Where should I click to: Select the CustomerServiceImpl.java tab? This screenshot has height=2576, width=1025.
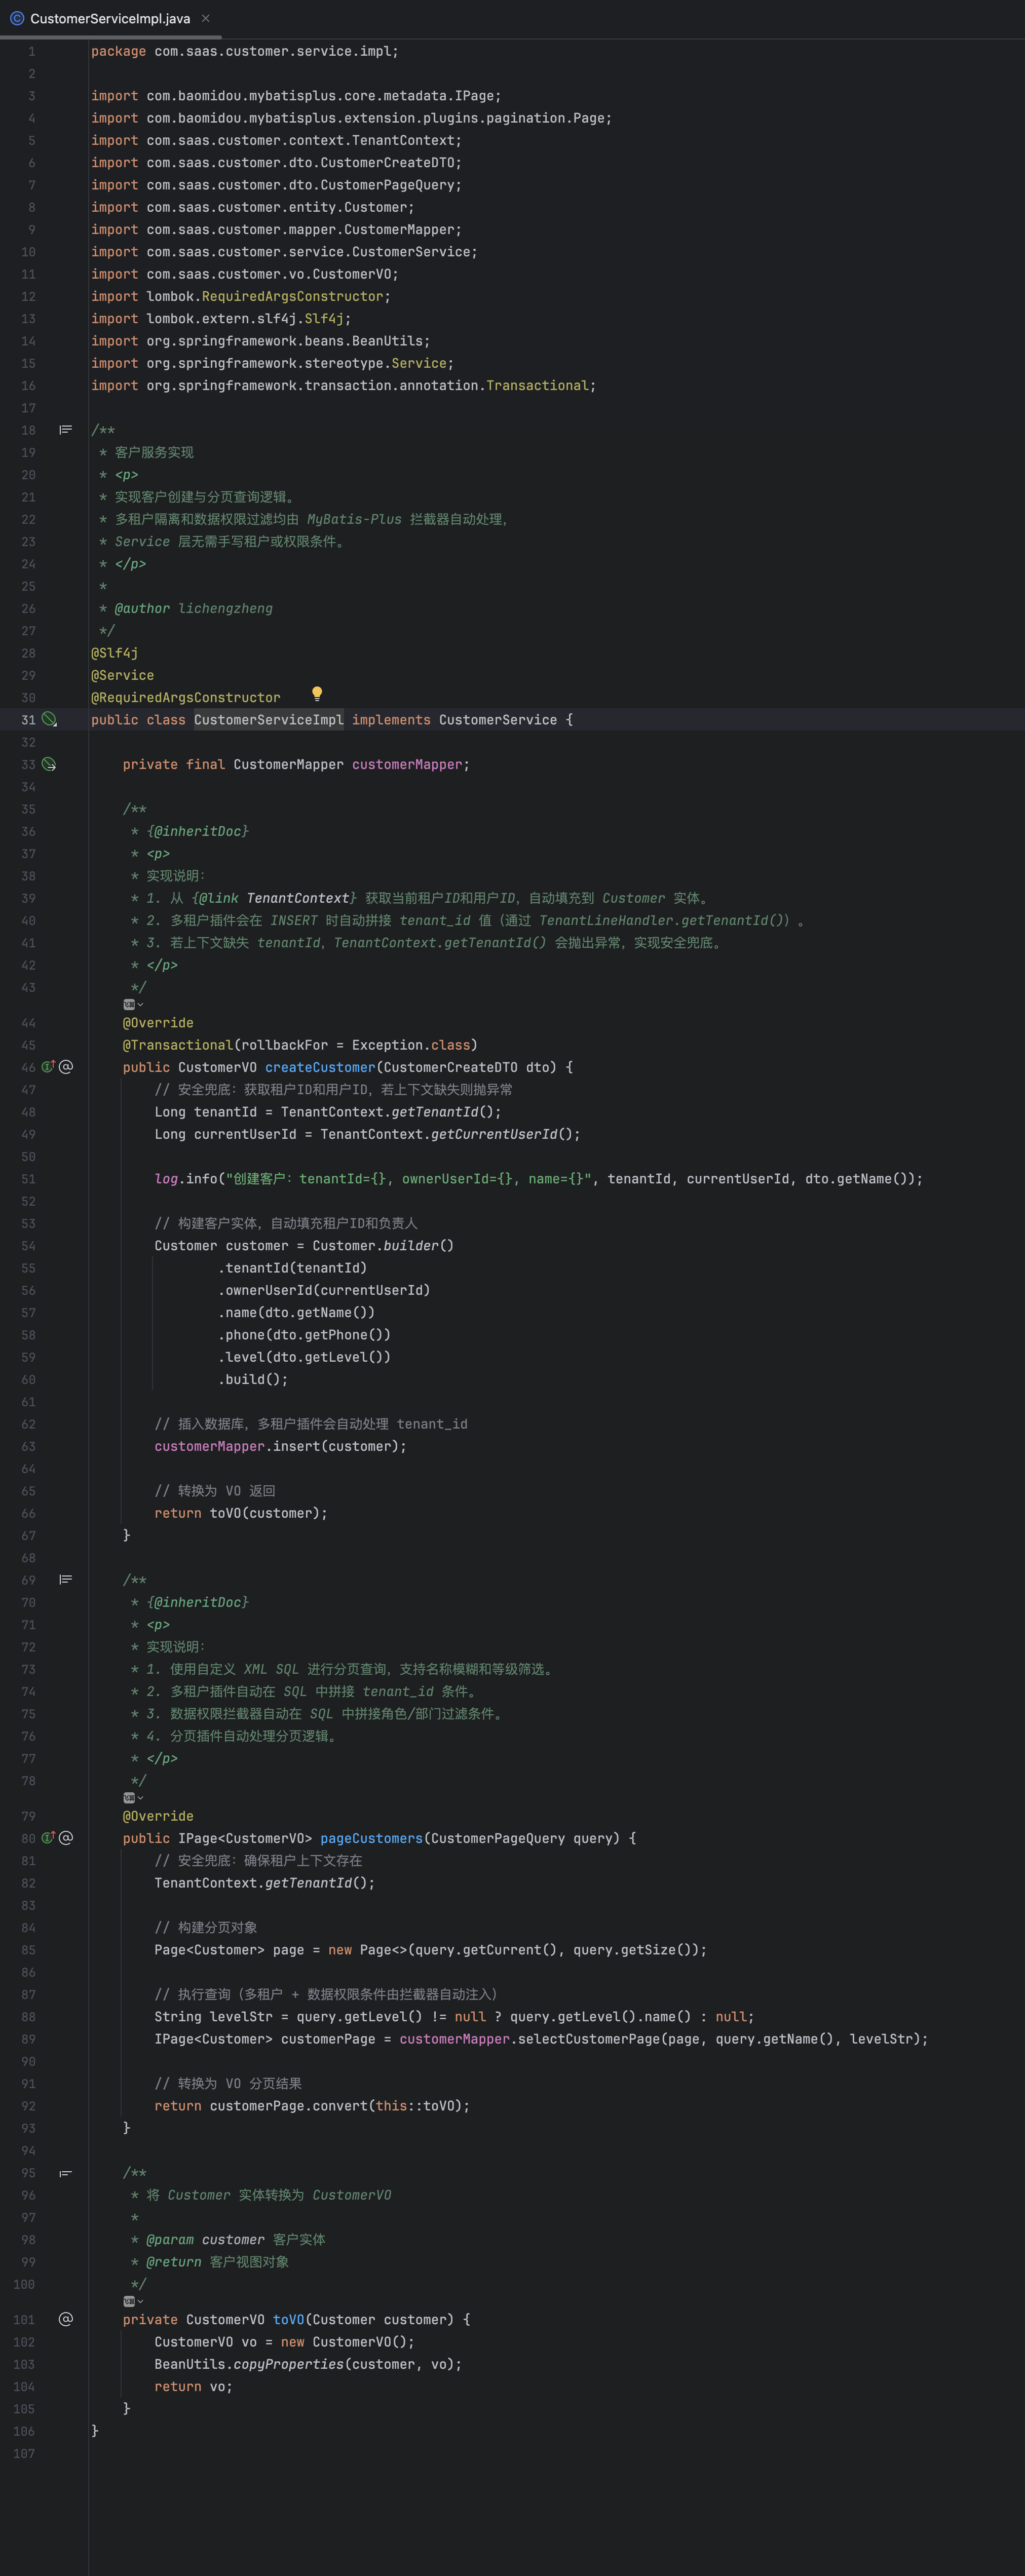(x=110, y=18)
